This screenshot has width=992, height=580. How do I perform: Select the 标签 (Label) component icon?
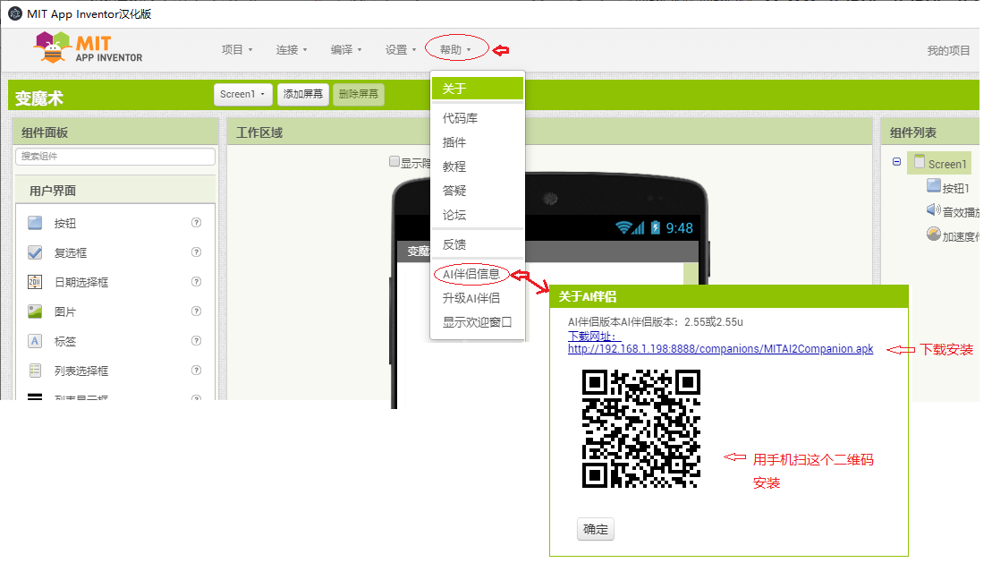click(x=36, y=341)
